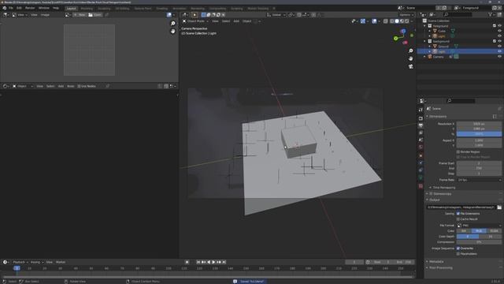Click the Resolution X input field
This screenshot has width=504, height=284.
click(x=479, y=124)
